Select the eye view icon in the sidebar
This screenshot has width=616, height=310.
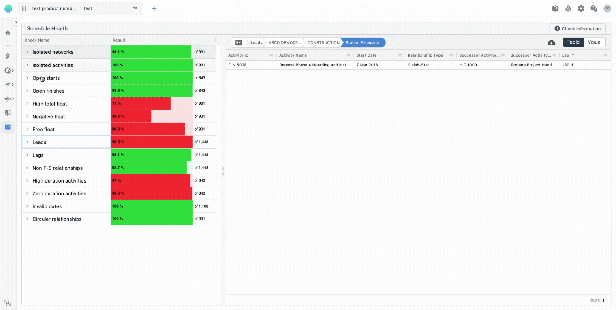tap(7, 99)
